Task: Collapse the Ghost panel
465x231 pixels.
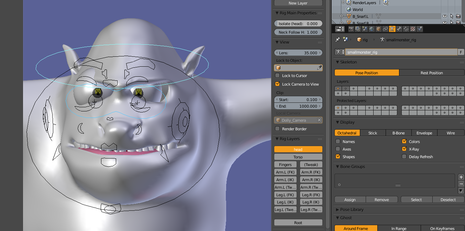Action: pyautogui.click(x=337, y=218)
